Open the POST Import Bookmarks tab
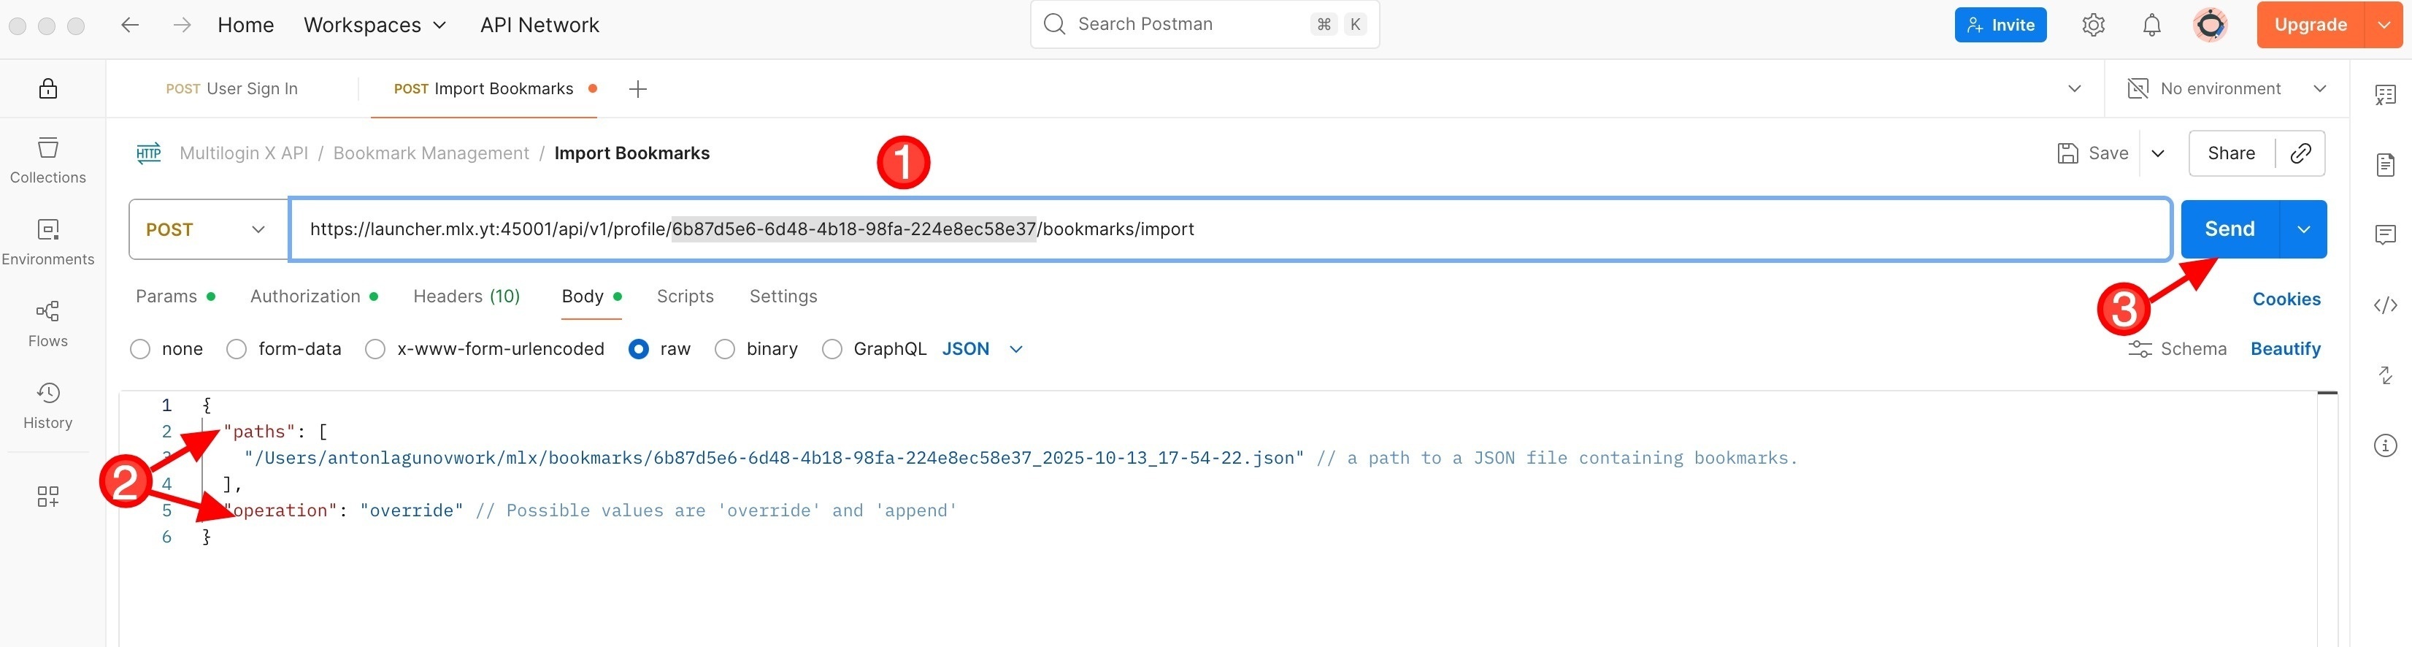The height and width of the screenshot is (647, 2412). click(484, 89)
